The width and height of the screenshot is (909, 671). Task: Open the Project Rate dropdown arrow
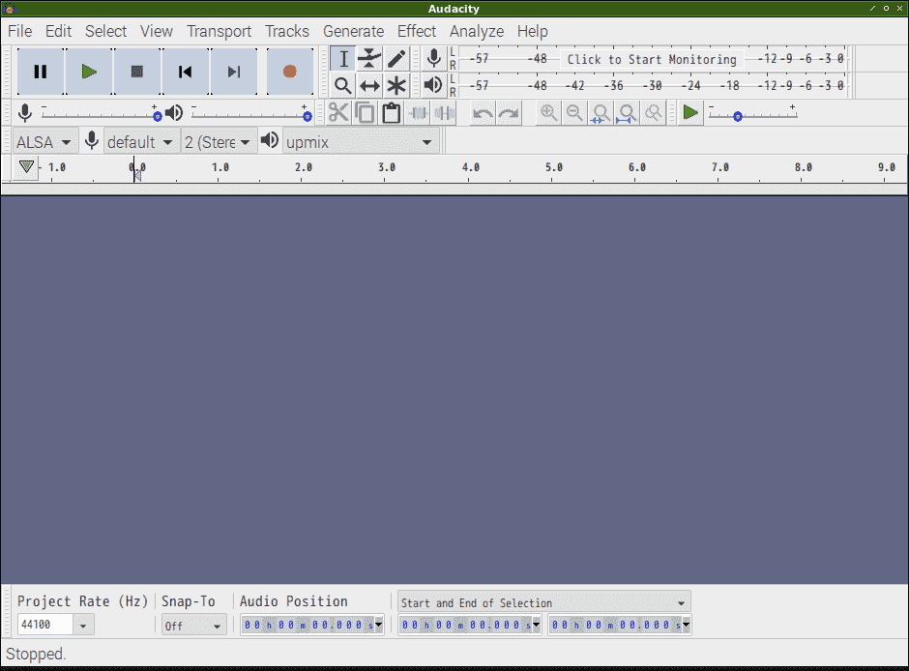coord(83,626)
